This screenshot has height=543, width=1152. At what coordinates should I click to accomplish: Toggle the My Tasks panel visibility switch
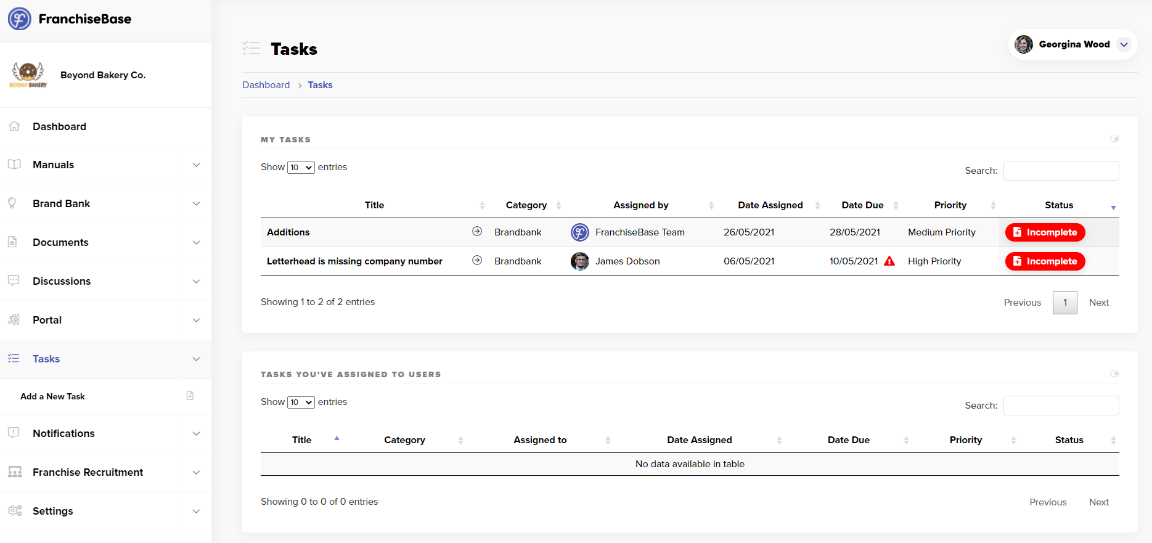pyautogui.click(x=1114, y=139)
